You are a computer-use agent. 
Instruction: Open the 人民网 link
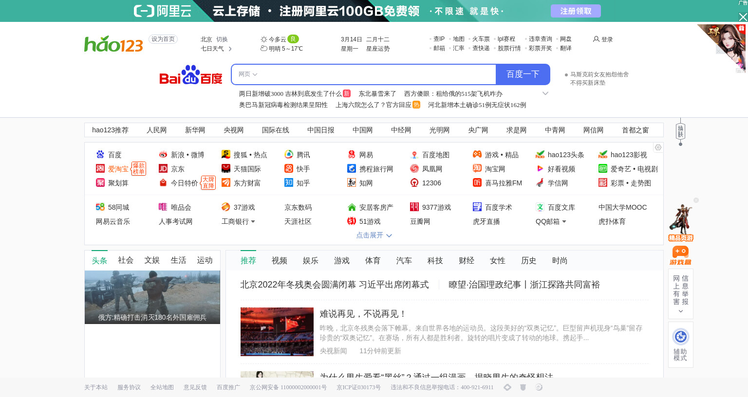pyautogui.click(x=157, y=130)
